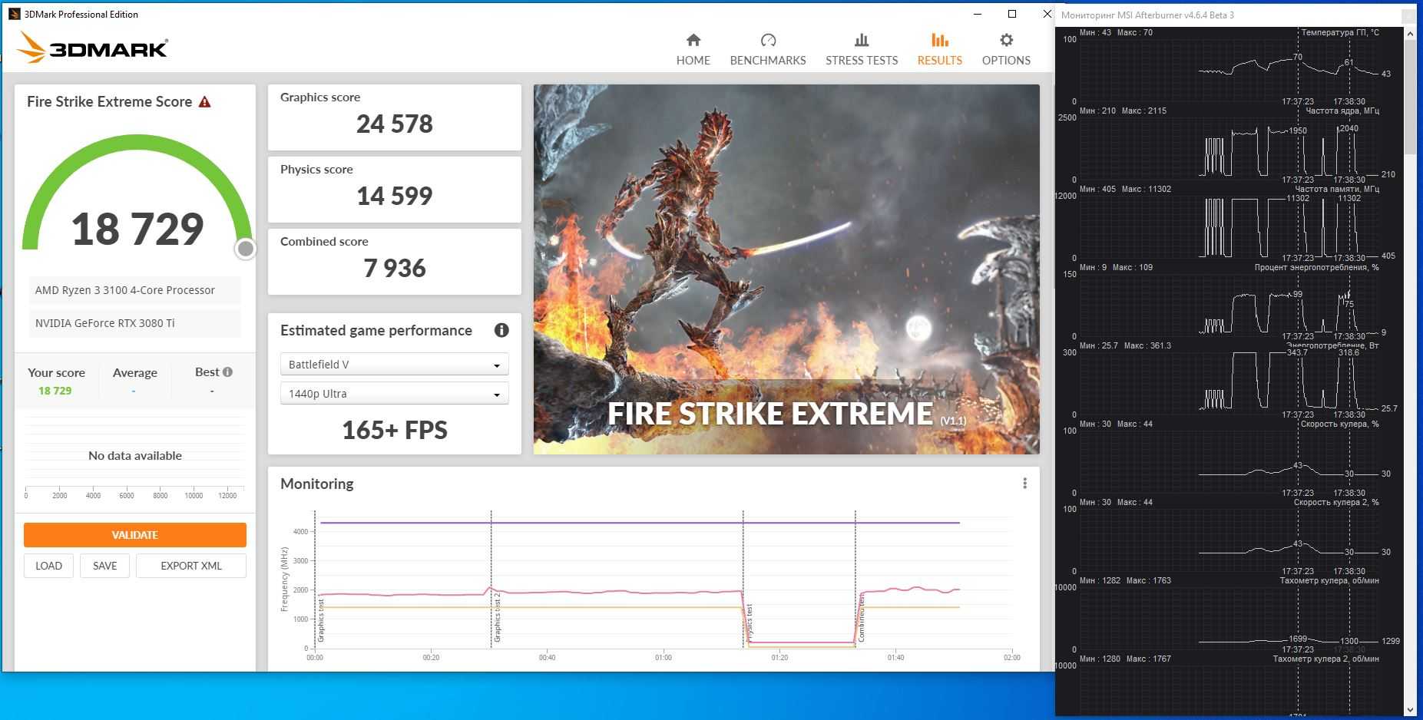1423x720 pixels.
Task: Click the grey score gauge end knob
Action: click(x=246, y=249)
